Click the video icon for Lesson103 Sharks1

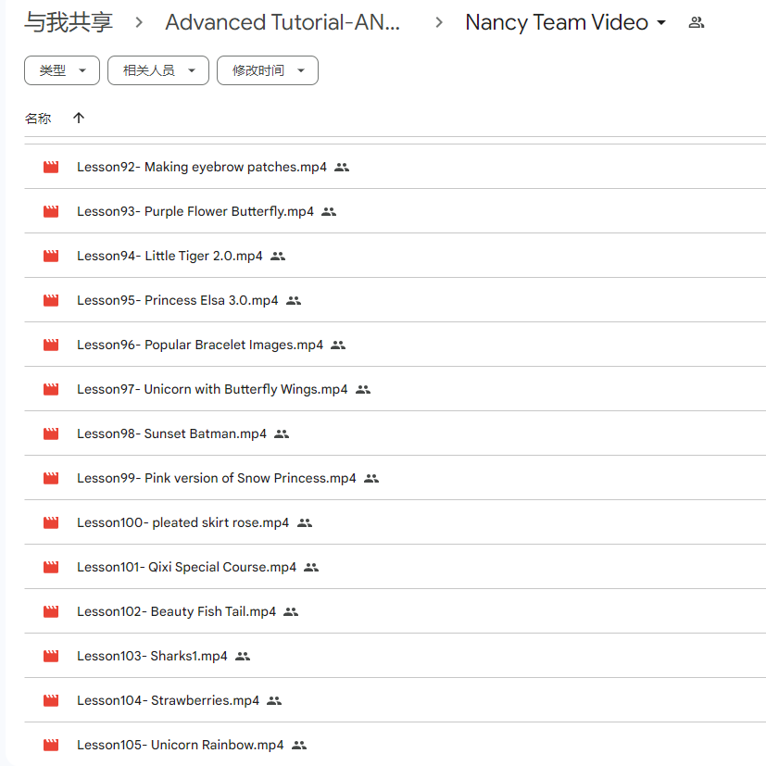51,657
